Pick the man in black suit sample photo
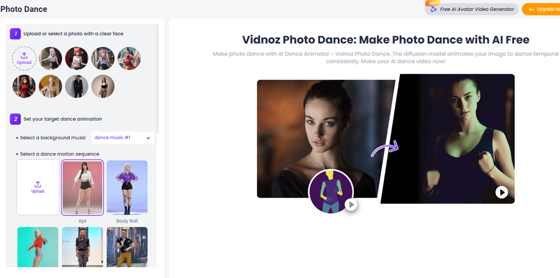560x278 pixels. coord(76,86)
